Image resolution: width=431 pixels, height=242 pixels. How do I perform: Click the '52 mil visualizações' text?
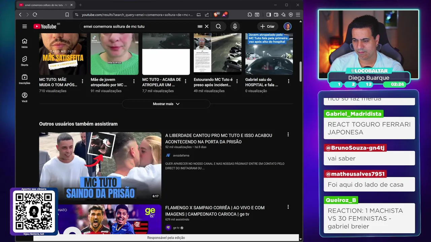(178, 147)
